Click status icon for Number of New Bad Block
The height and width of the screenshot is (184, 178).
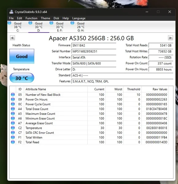[13, 94]
